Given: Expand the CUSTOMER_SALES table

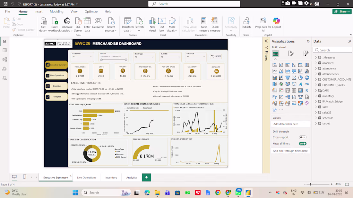Looking at the screenshot, I should [x=316, y=85].
